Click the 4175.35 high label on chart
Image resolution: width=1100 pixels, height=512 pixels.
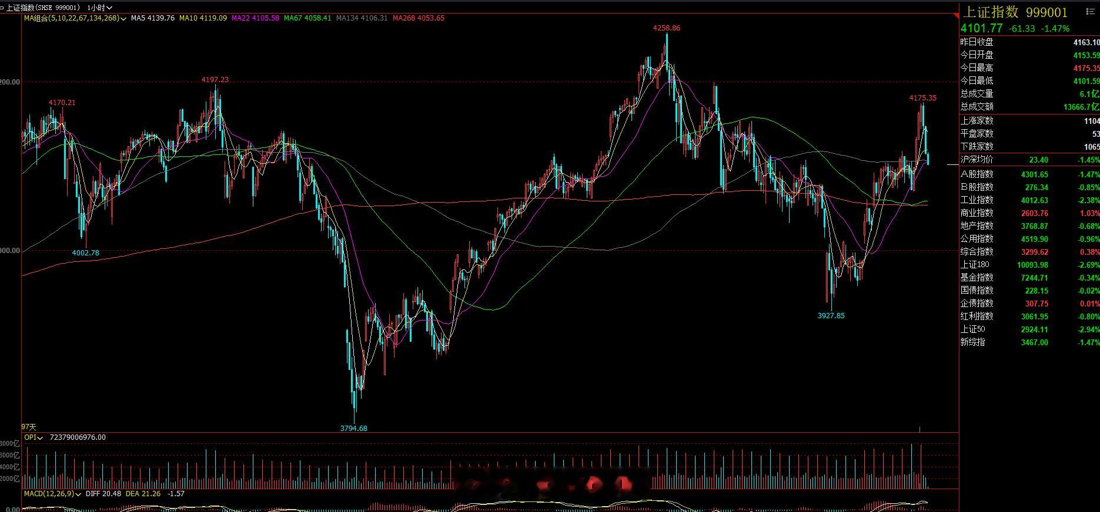pos(923,98)
